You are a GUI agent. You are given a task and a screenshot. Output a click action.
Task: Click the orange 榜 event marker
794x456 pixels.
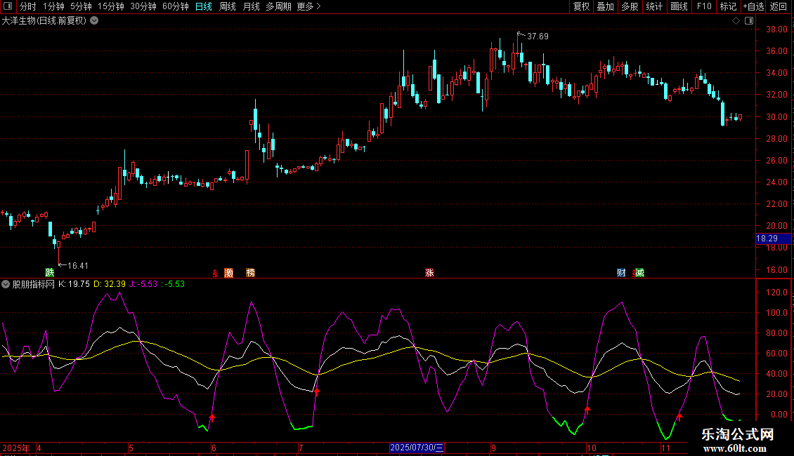point(251,272)
